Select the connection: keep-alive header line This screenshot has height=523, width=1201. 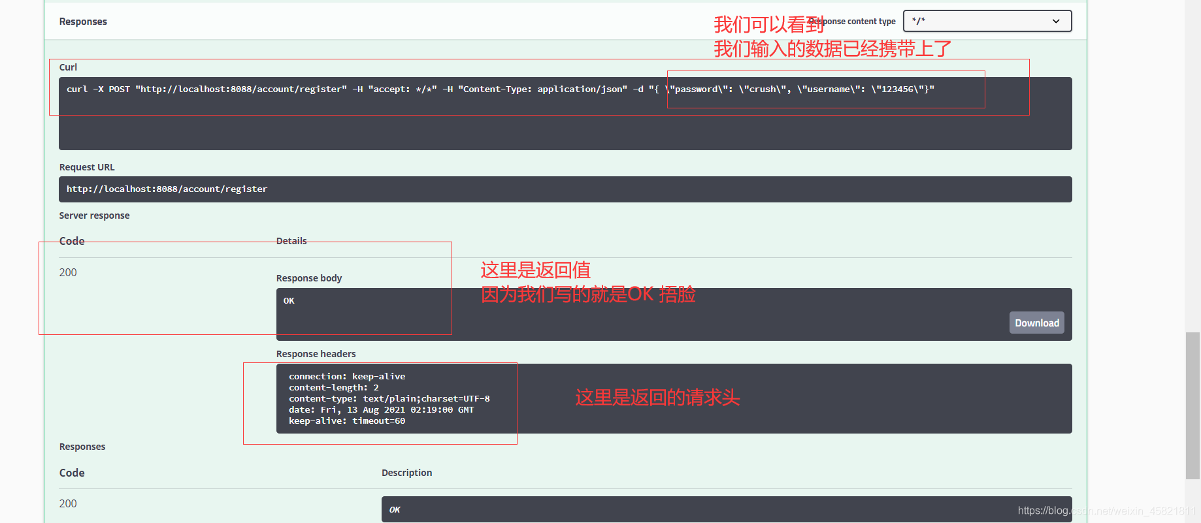(x=347, y=376)
